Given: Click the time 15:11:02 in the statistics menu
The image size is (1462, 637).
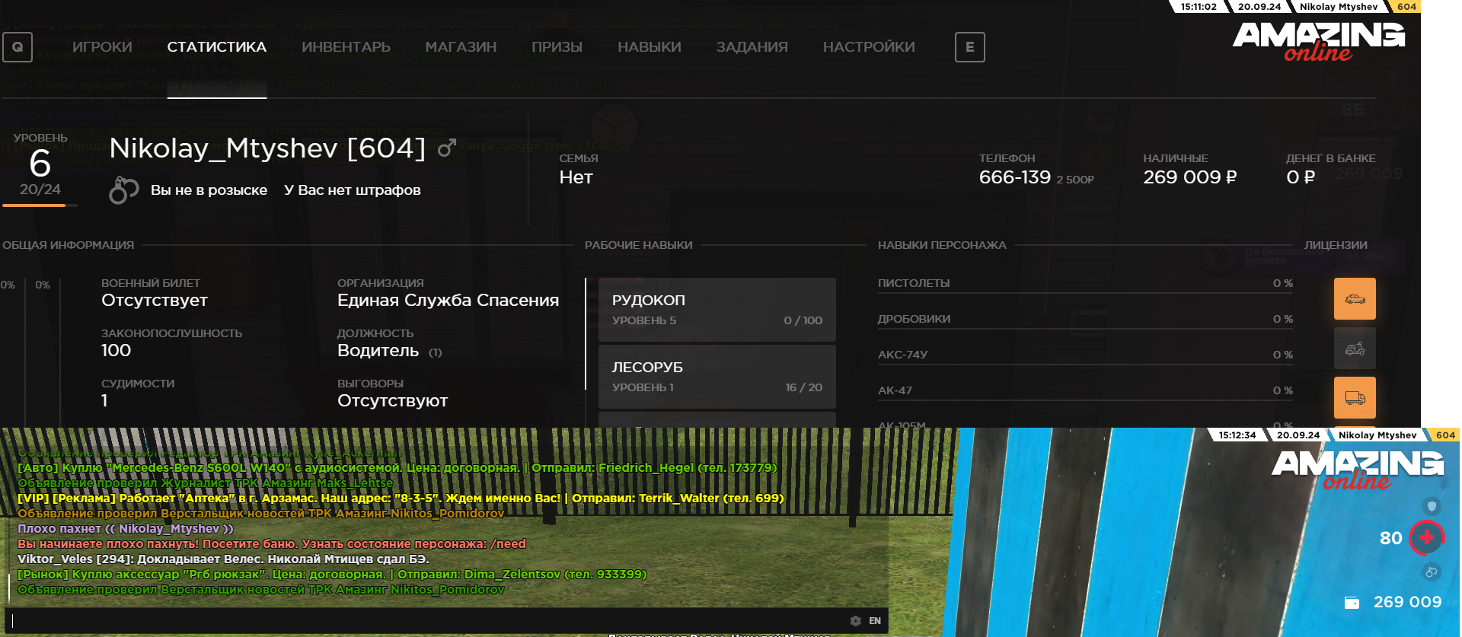Looking at the screenshot, I should (1199, 7).
